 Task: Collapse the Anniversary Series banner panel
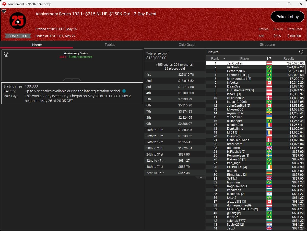click(72, 80)
